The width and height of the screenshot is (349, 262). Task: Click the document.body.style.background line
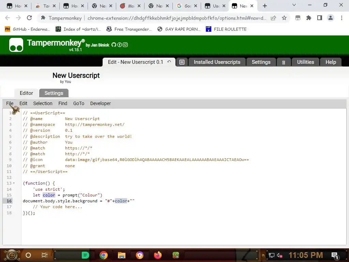point(79,201)
